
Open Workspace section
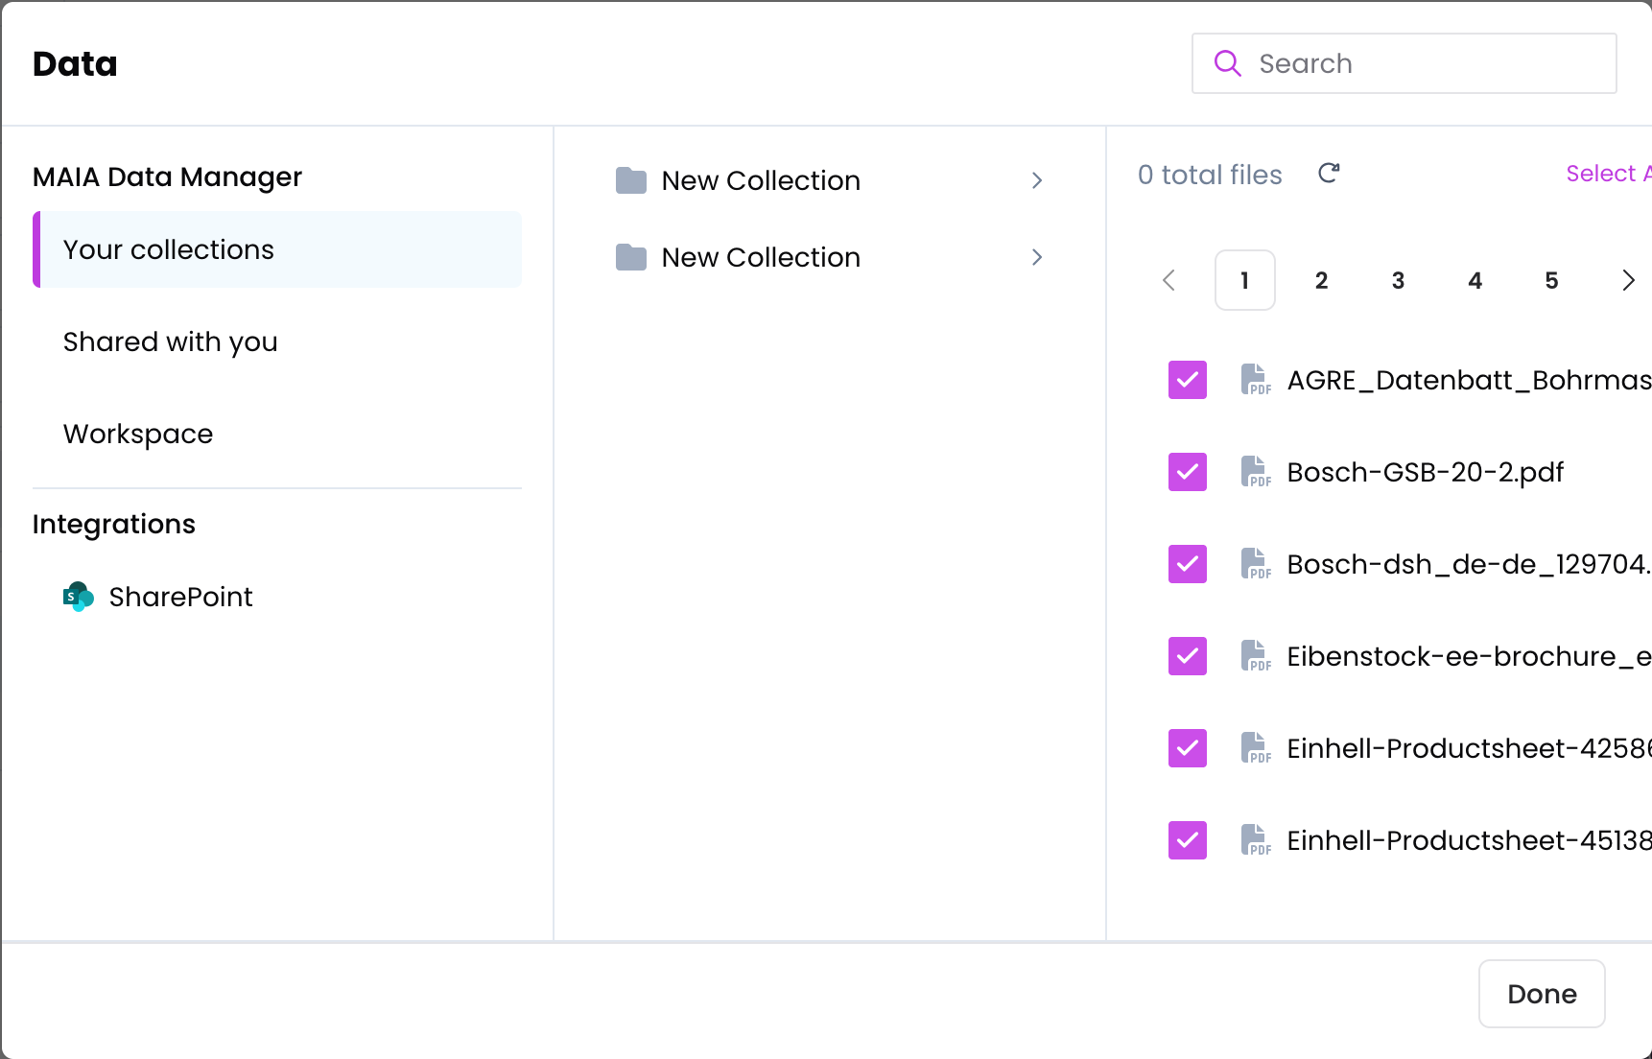[277, 434]
